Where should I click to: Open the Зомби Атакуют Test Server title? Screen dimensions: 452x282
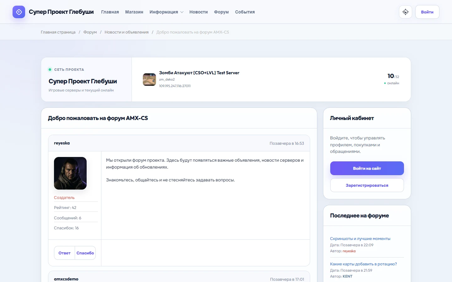(199, 73)
